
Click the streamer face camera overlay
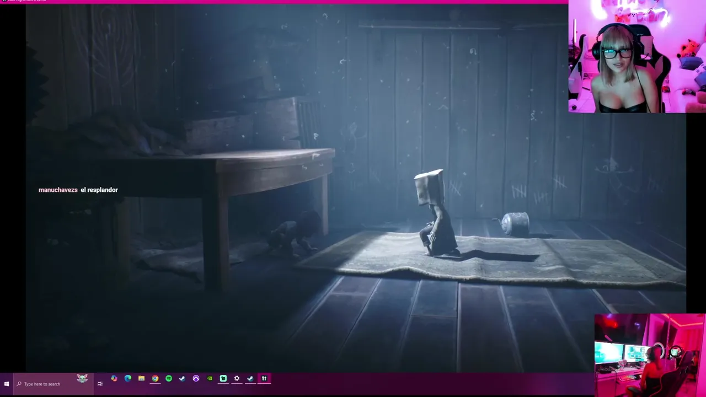tap(637, 56)
